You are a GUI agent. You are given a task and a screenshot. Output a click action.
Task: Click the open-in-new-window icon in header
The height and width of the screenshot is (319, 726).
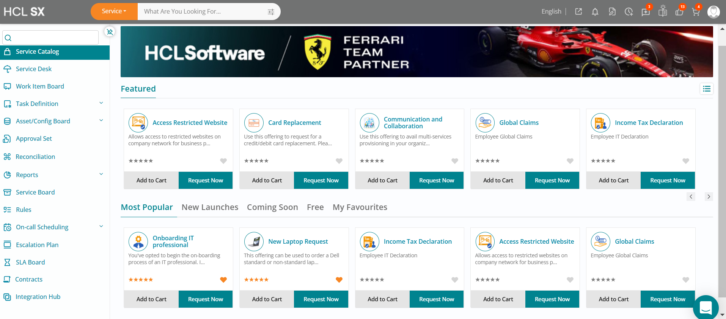(x=578, y=12)
